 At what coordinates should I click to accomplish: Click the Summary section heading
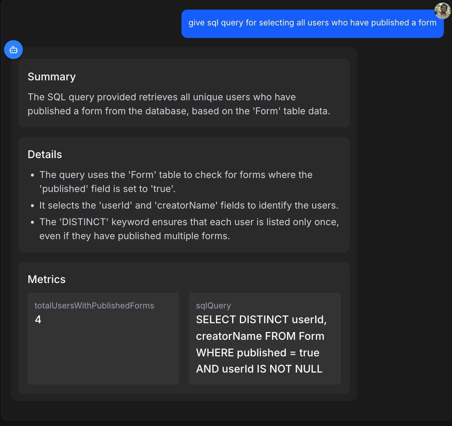[x=52, y=77]
